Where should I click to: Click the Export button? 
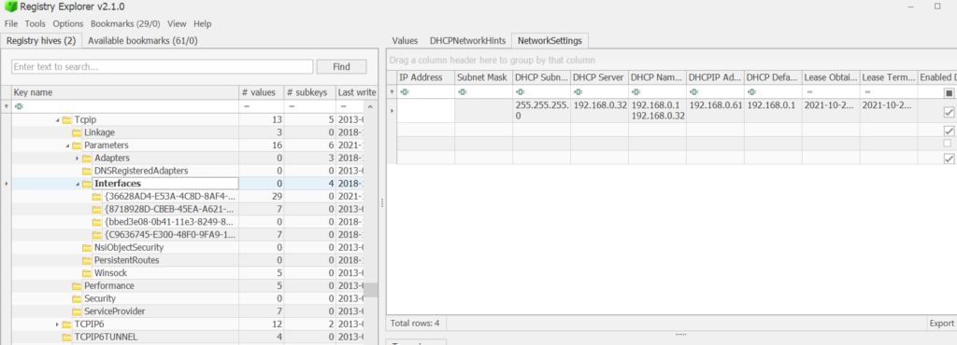942,324
